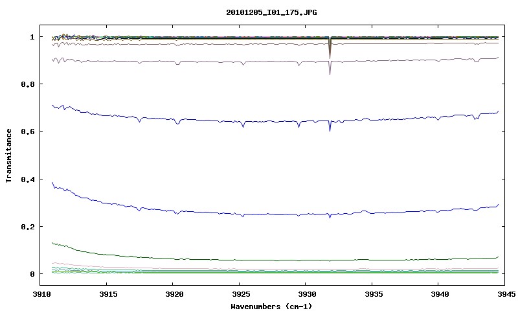518x311 pixels.
Task: Click the Wavenumbers (cm-1) x-axis label
Action: coord(271,306)
